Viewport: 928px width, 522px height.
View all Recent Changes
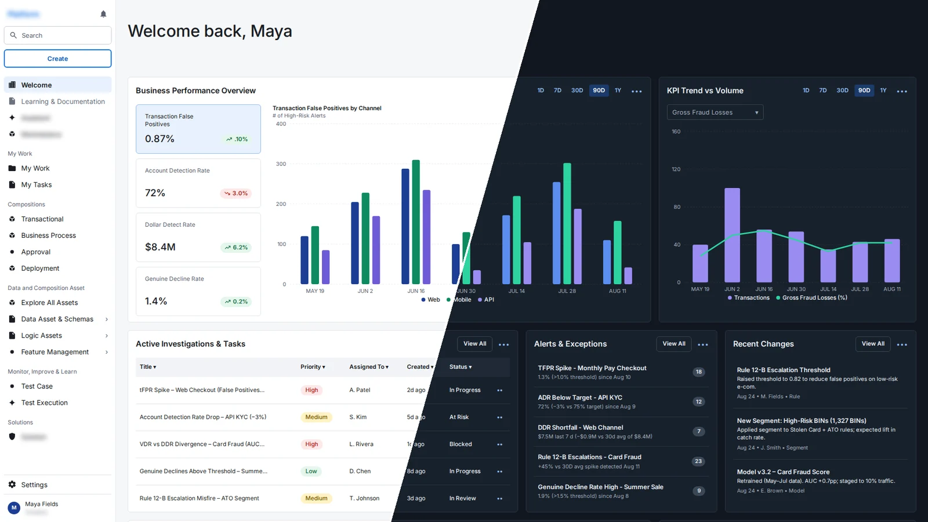[873, 344]
